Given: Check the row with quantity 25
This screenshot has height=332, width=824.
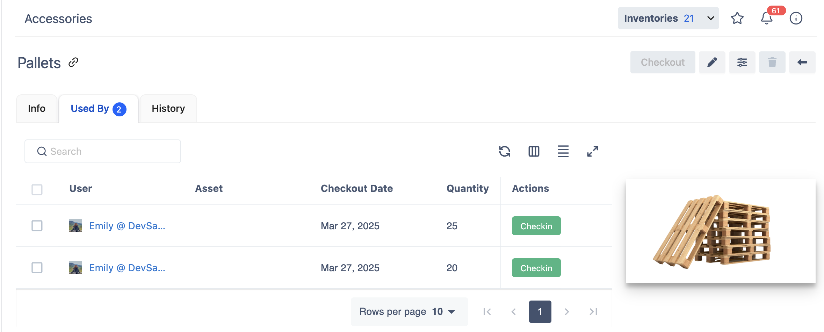Looking at the screenshot, I should 37,226.
